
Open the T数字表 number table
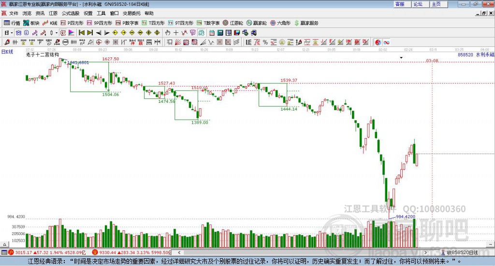tap(208, 23)
